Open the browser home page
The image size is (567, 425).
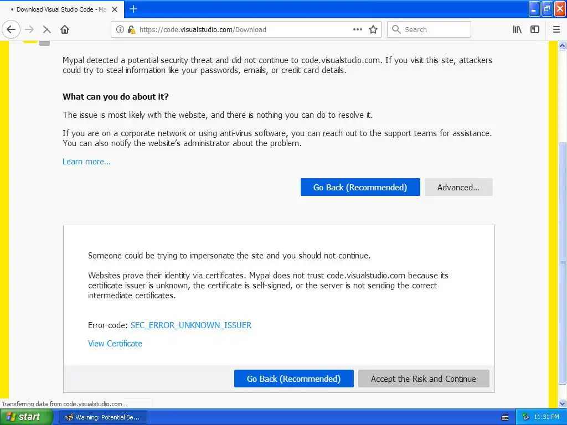pos(65,29)
